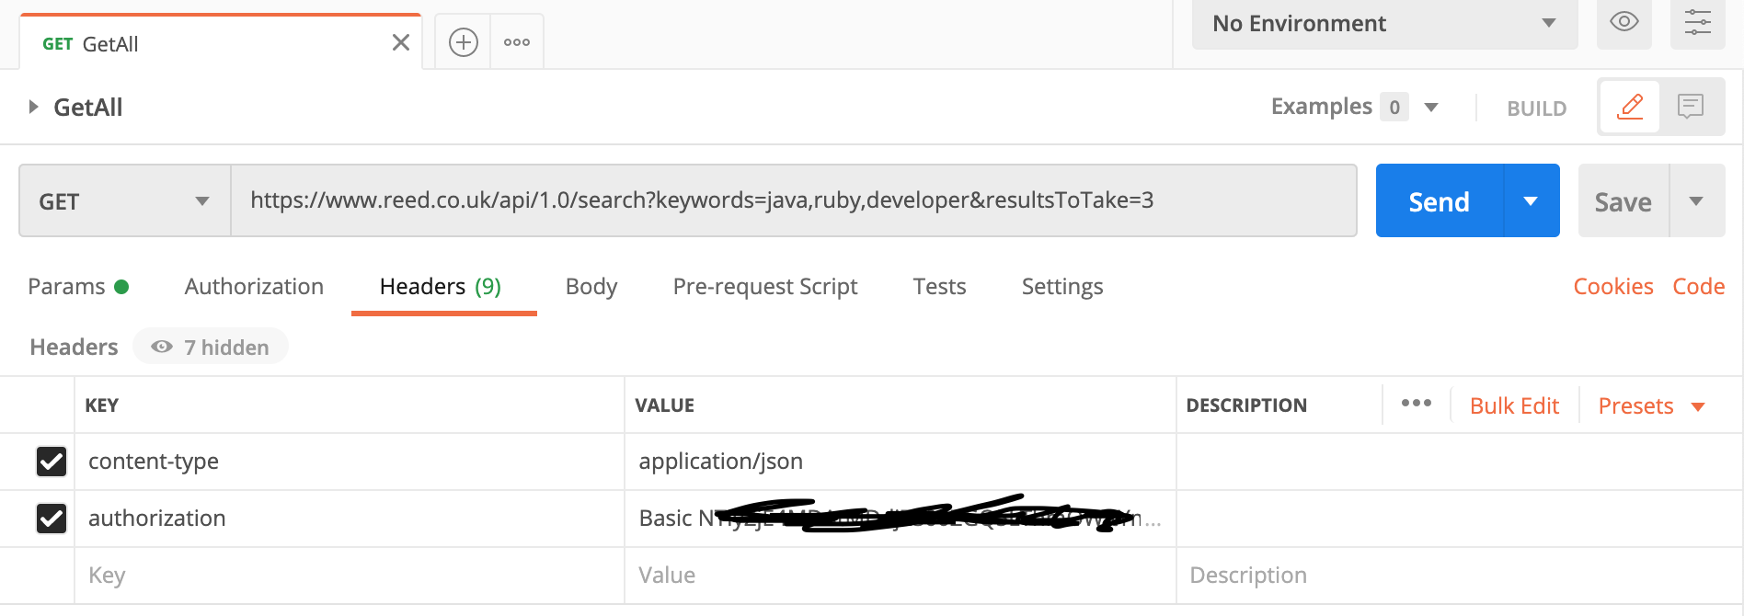Viewport: 1744px width, 616px height.
Task: Open the Presets dropdown
Action: click(x=1652, y=405)
